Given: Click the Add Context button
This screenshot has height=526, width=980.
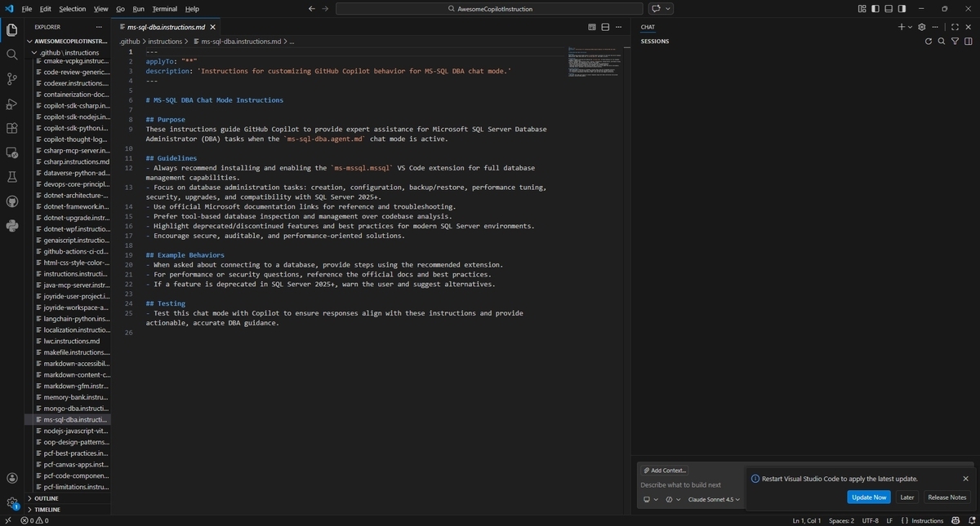Looking at the screenshot, I should point(665,471).
